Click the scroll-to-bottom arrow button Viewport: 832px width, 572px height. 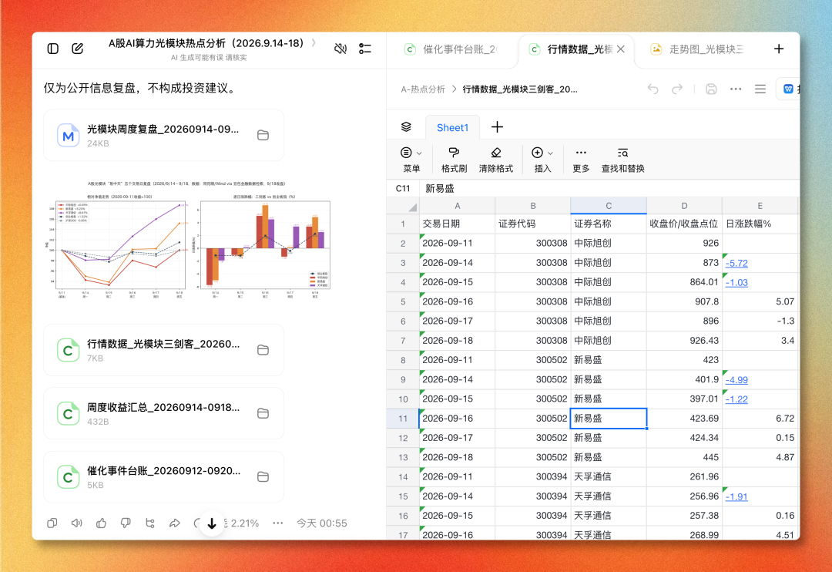(x=212, y=523)
